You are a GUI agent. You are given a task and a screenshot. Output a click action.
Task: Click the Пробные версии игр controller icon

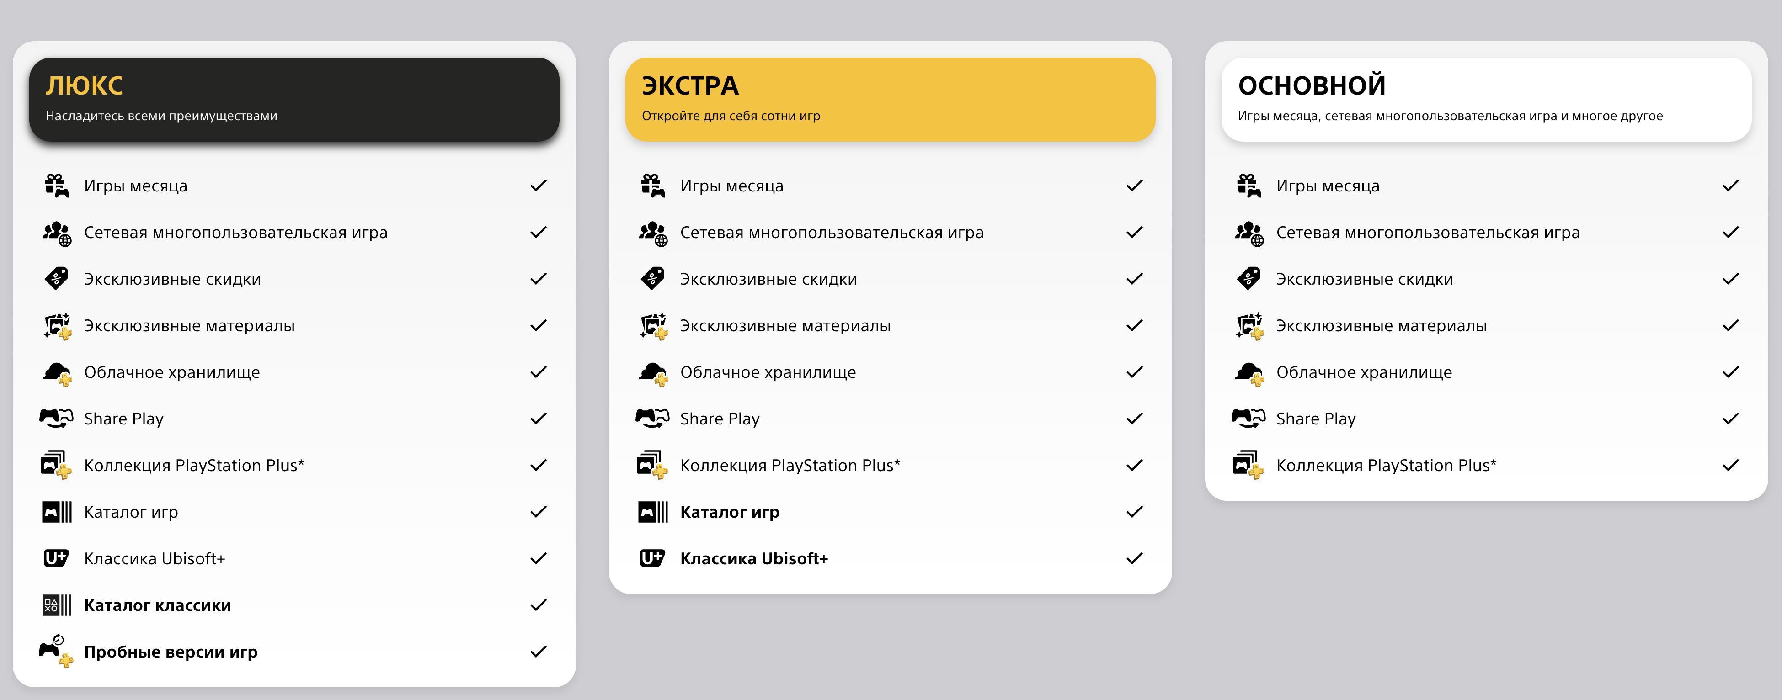pyautogui.click(x=56, y=651)
